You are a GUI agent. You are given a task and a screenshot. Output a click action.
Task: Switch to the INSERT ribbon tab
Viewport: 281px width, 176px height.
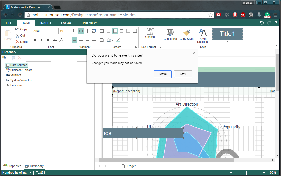point(46,23)
